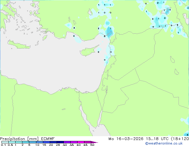
Task: Click the 10–15 mm legend color swatch
Action: pos(39,142)
